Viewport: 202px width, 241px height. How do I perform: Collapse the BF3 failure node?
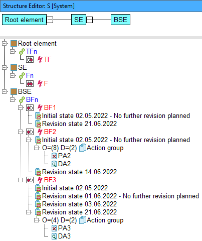20,180
